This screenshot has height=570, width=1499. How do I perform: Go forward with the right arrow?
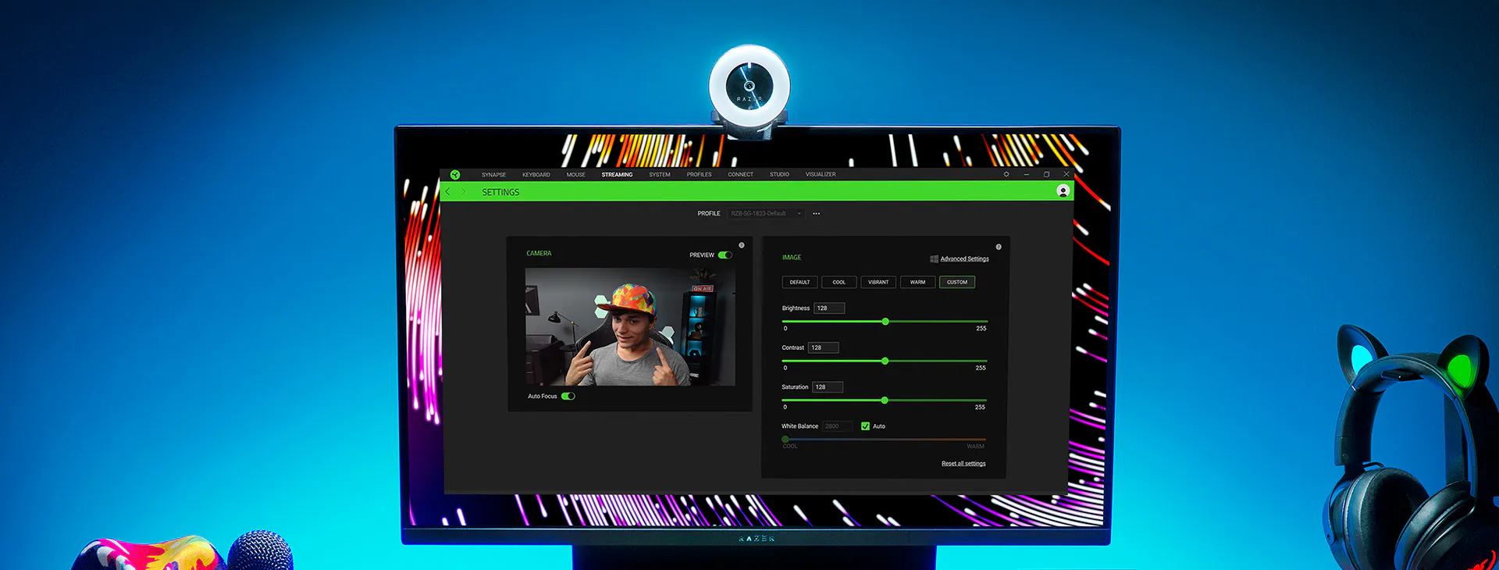(x=464, y=191)
